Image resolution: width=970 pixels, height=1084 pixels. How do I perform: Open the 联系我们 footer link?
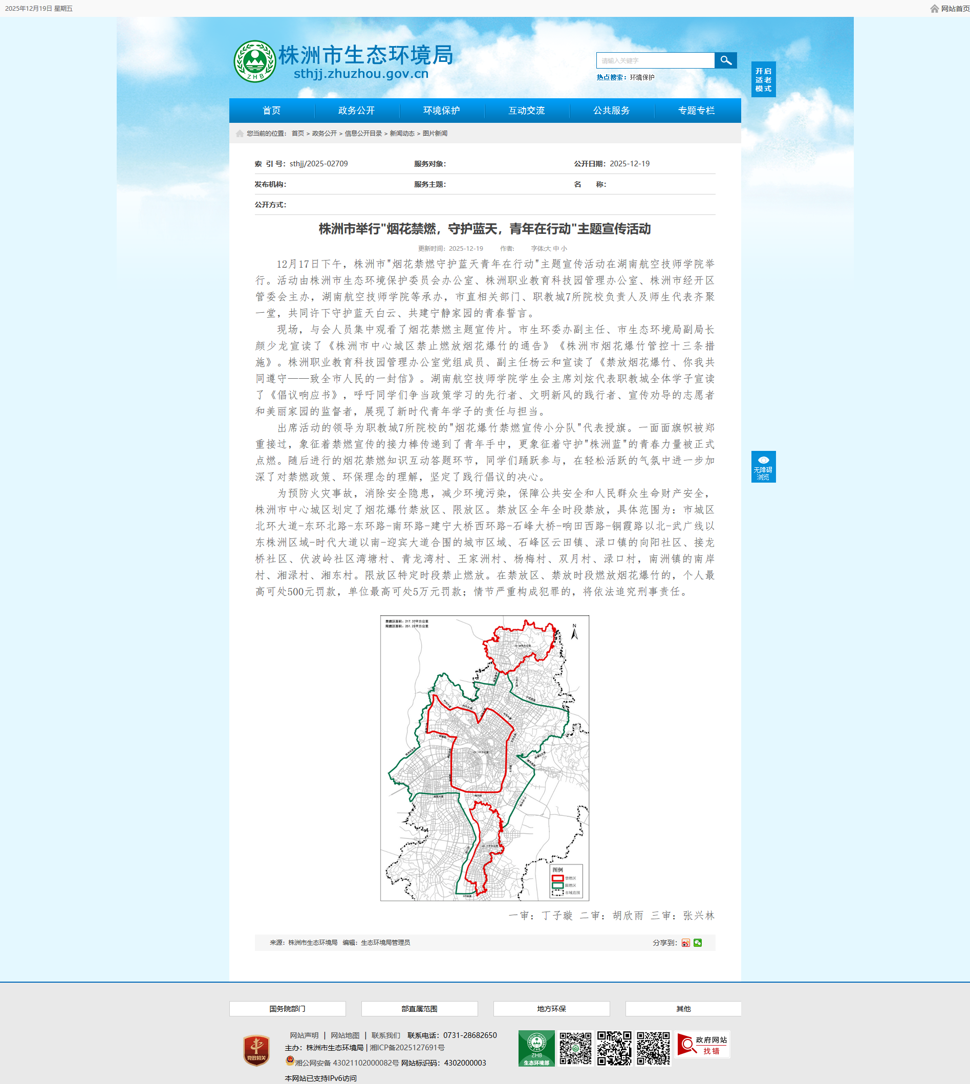click(x=385, y=1035)
